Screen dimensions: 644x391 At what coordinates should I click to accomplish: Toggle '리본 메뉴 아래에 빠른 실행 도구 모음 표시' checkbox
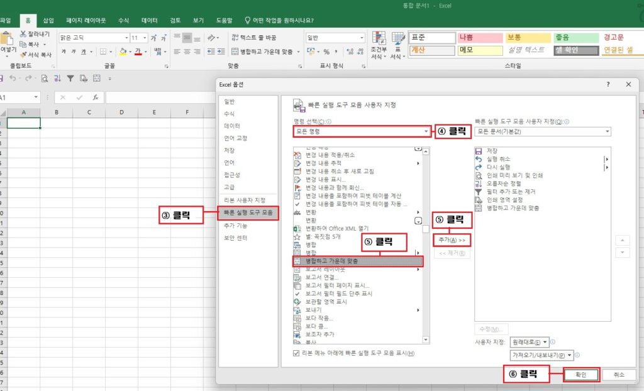(296, 353)
